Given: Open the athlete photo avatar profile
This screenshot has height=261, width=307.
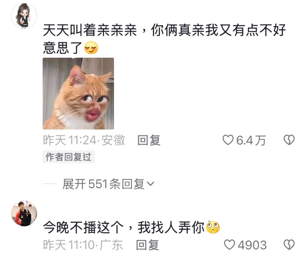Looking at the screenshot, I should tap(24, 213).
